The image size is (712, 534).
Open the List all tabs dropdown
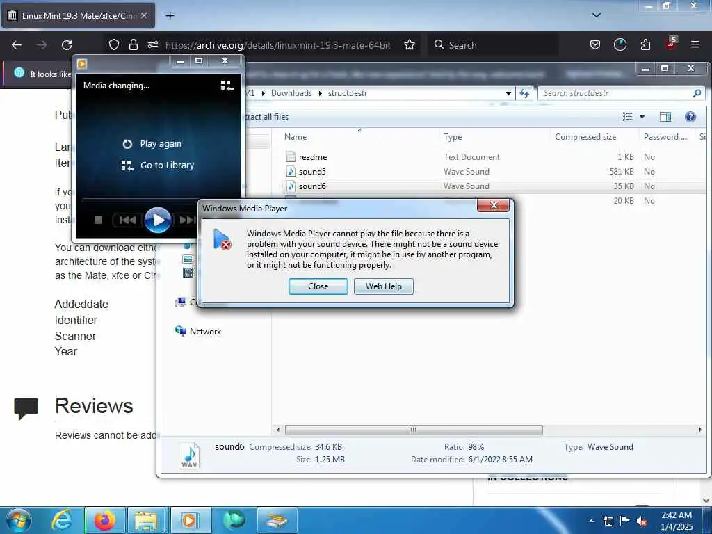click(x=597, y=15)
